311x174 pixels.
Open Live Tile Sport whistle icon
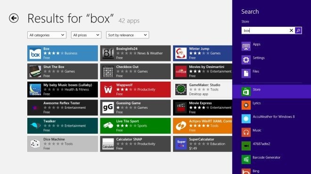(x=108, y=126)
